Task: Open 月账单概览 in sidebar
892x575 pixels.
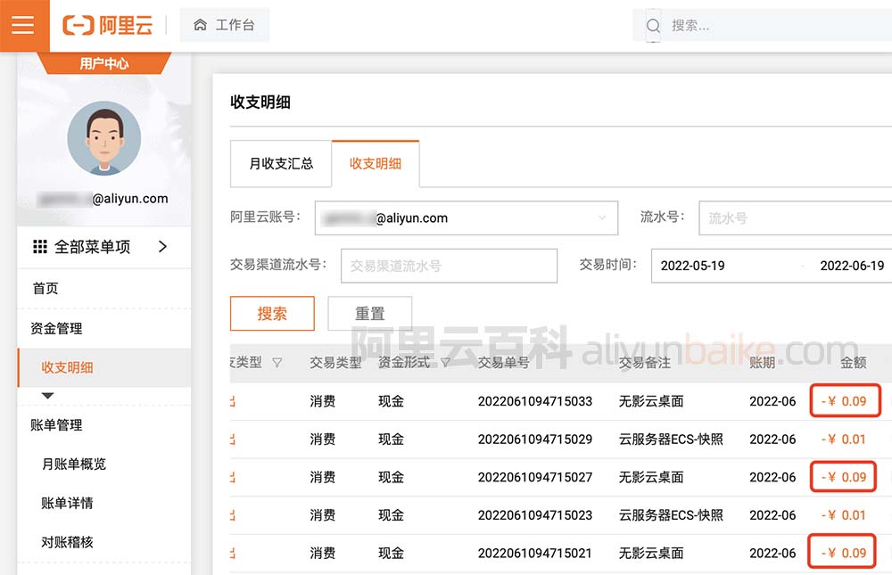Action: 74,464
